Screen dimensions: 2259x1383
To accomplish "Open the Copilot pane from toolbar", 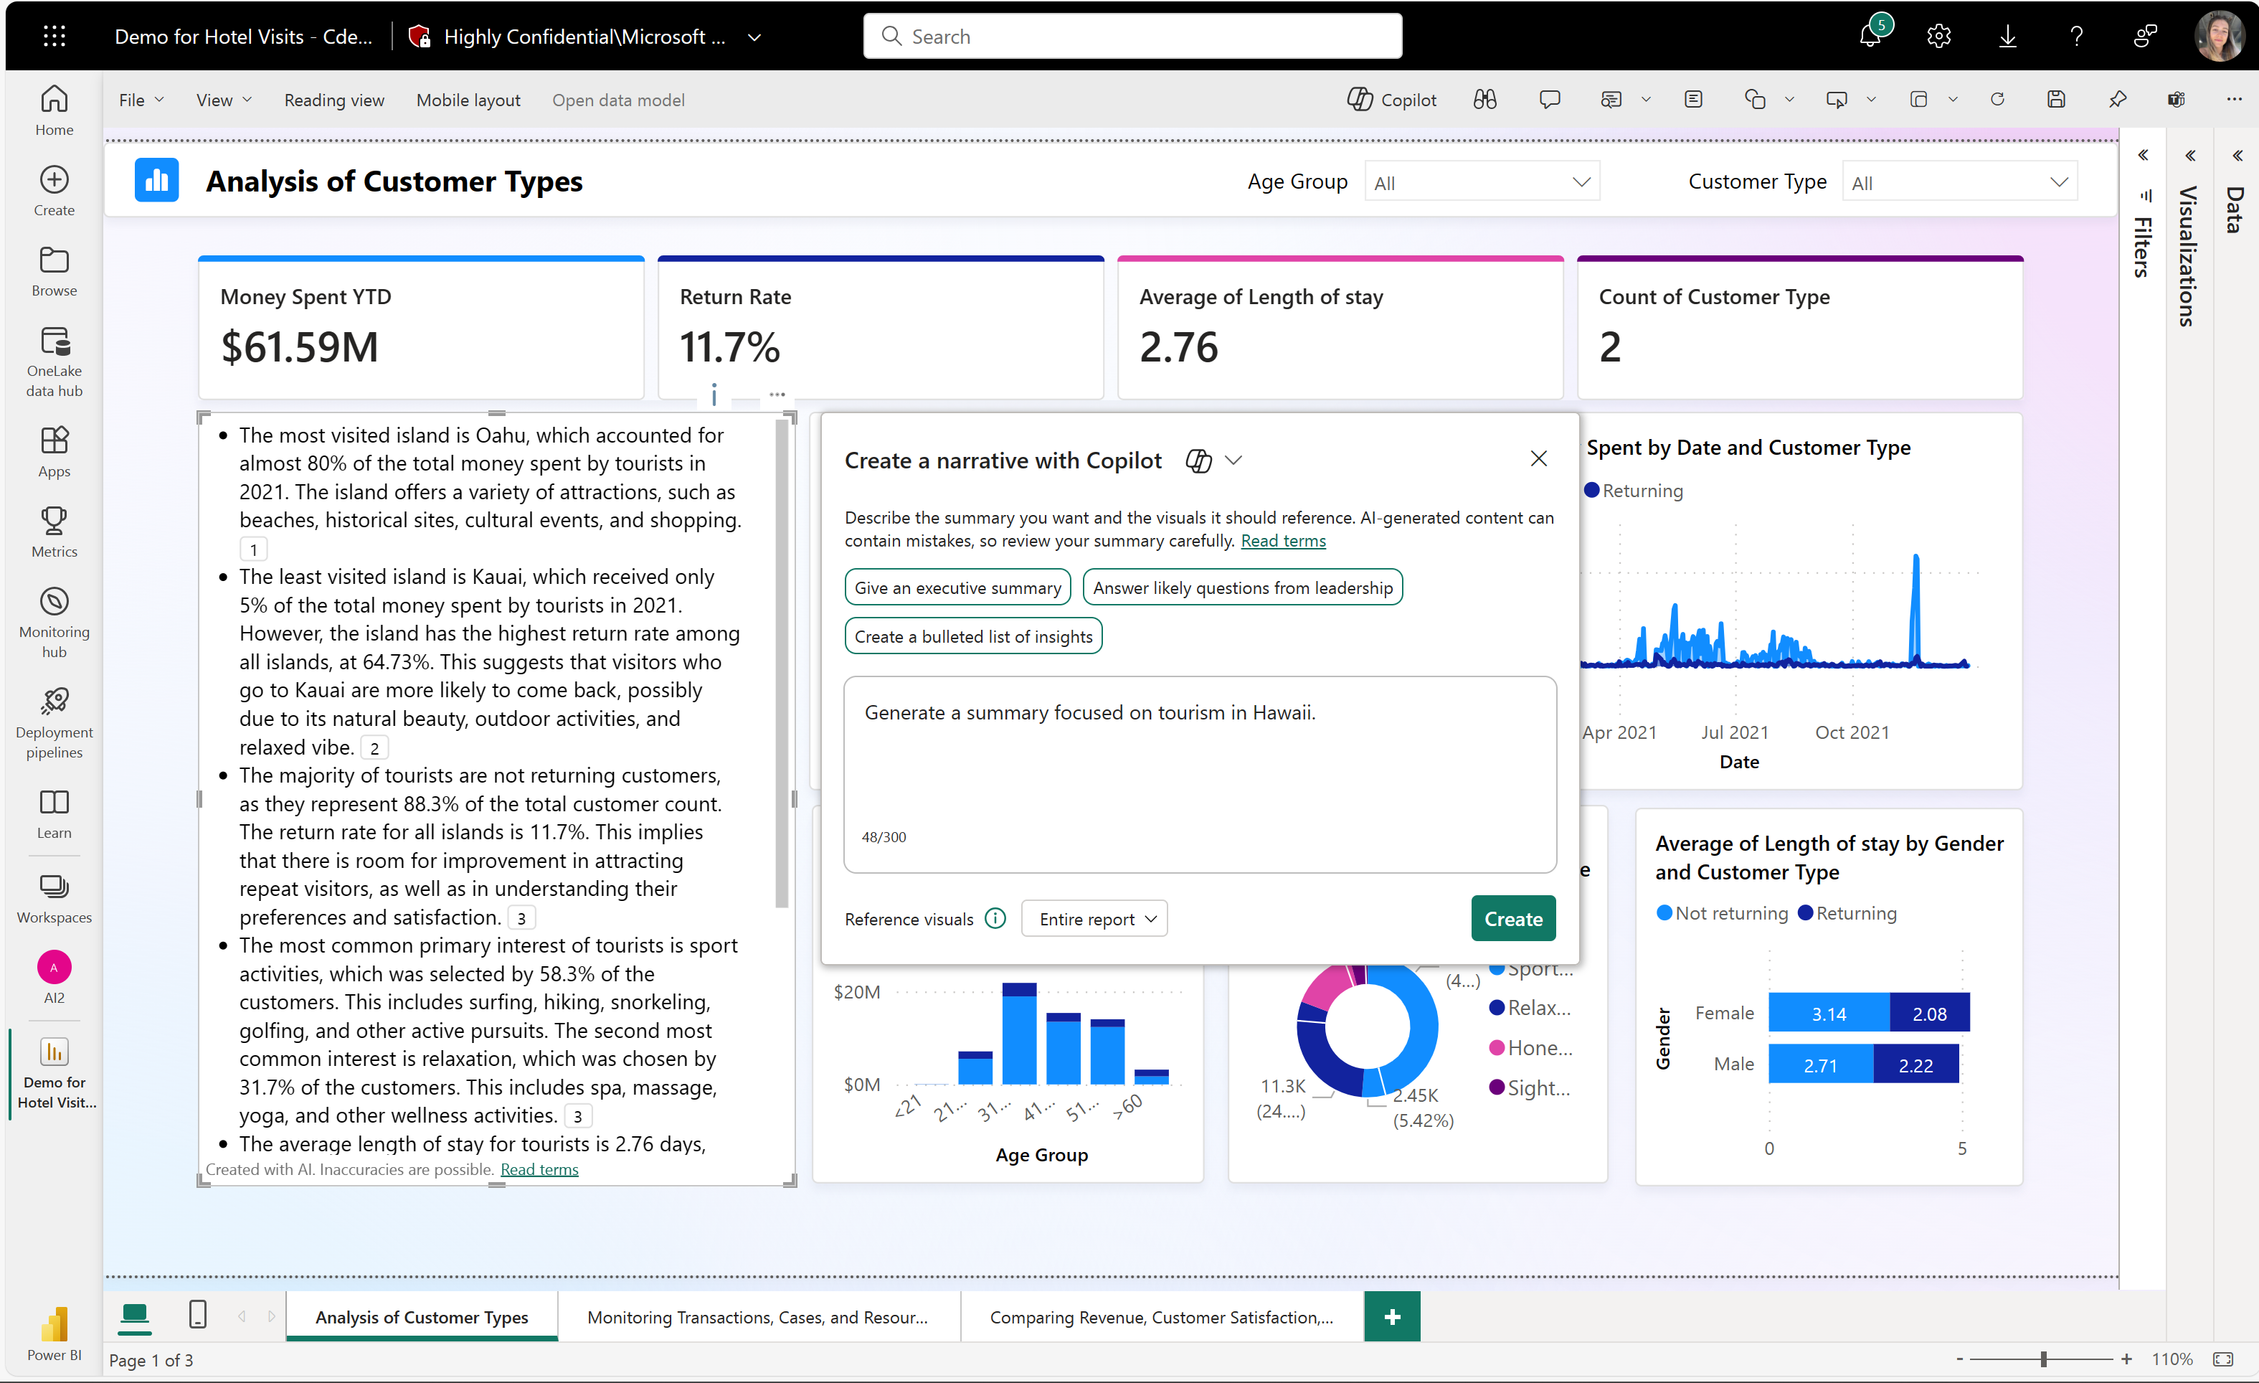I will tap(1391, 100).
